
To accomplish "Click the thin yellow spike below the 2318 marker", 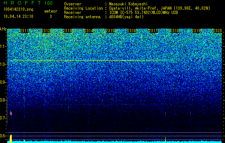I will coord(166,140).
